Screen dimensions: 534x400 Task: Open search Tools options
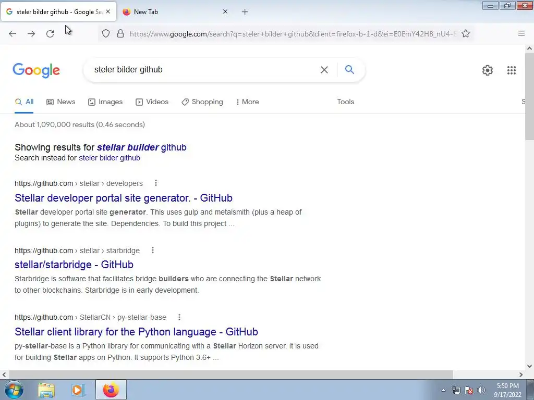[345, 102]
